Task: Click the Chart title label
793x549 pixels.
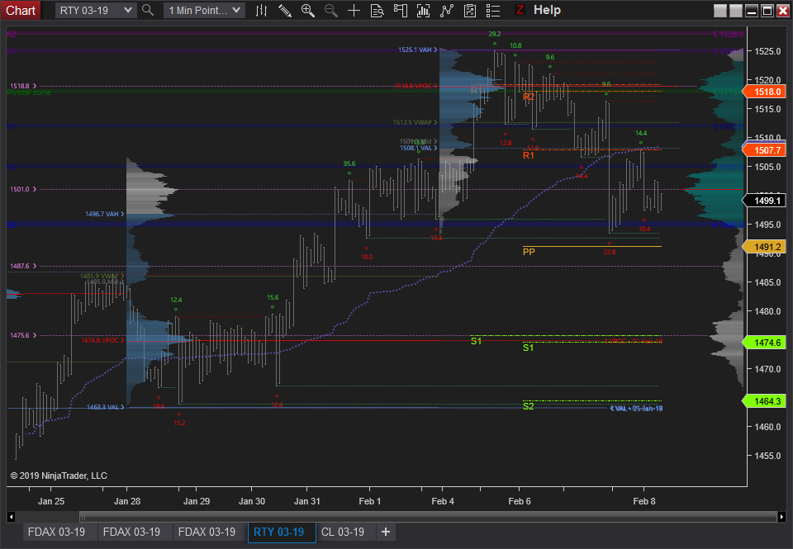Action: click(x=20, y=10)
